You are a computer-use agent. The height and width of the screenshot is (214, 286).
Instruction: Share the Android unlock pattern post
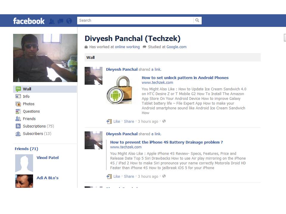click(x=129, y=121)
